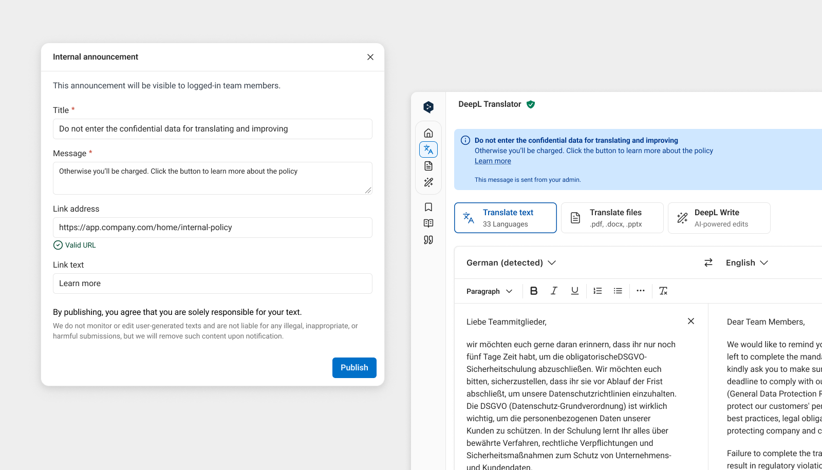
Task: Open the document translation icon in the sidebar
Action: pyautogui.click(x=428, y=166)
